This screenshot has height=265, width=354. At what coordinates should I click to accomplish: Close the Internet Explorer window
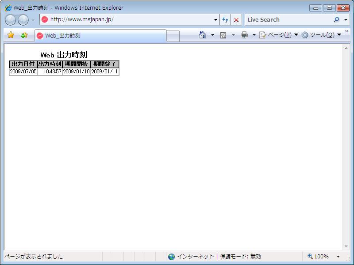343,8
